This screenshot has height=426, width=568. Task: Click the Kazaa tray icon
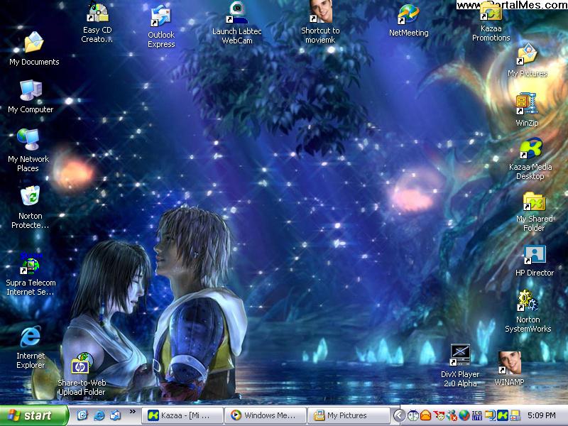click(x=503, y=415)
